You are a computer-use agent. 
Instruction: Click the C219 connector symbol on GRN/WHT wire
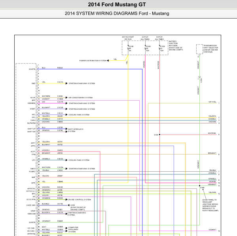click(199, 77)
